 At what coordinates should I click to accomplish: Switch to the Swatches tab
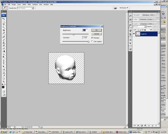point(143,19)
